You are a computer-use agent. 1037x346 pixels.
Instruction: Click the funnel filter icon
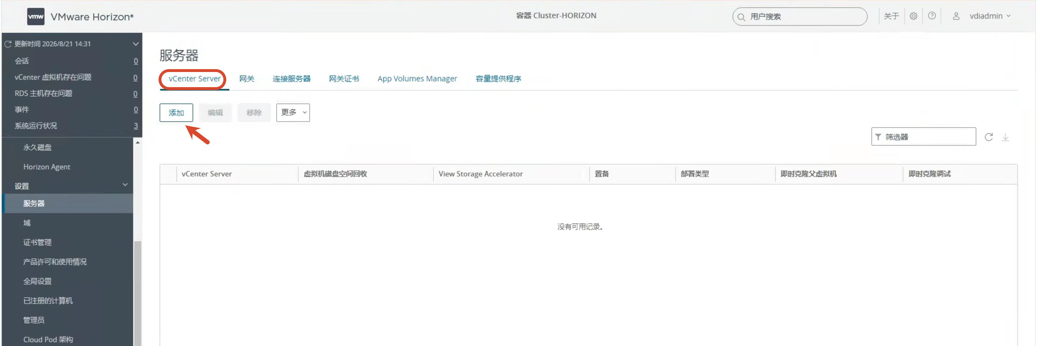878,137
